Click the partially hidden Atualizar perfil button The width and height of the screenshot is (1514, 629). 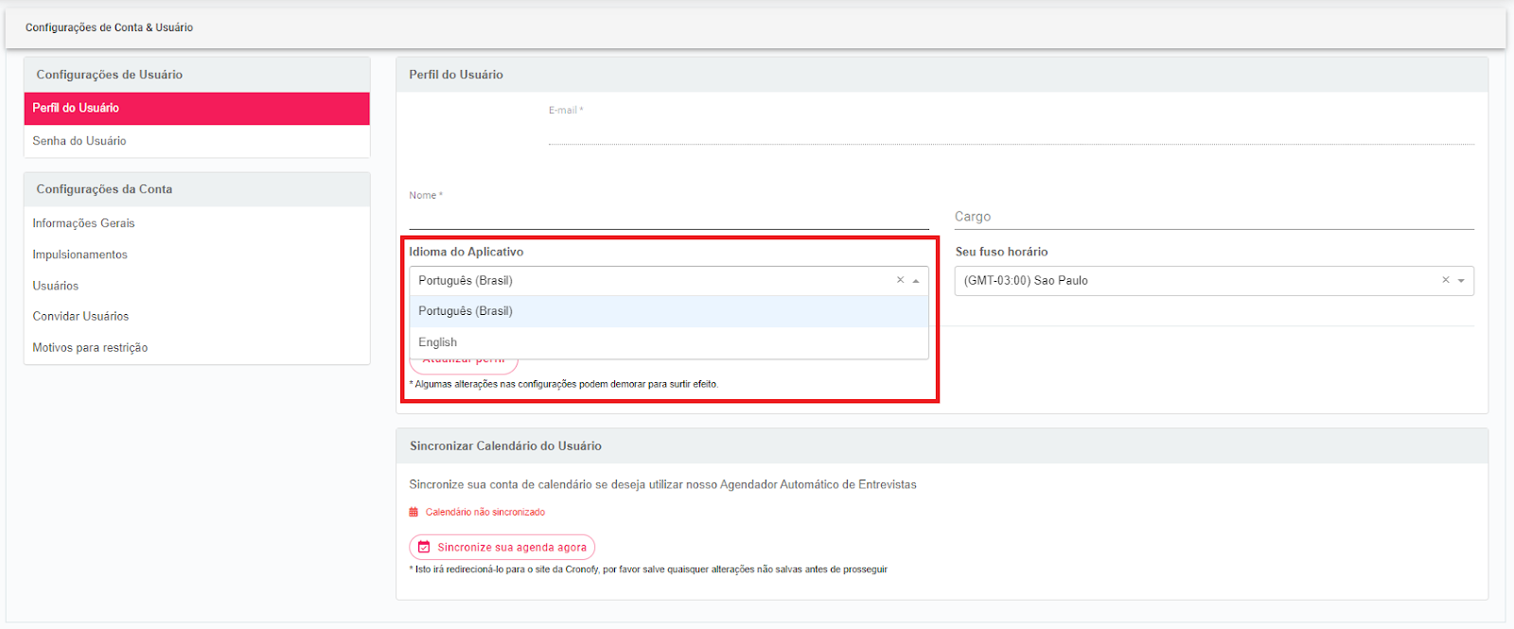tap(464, 365)
